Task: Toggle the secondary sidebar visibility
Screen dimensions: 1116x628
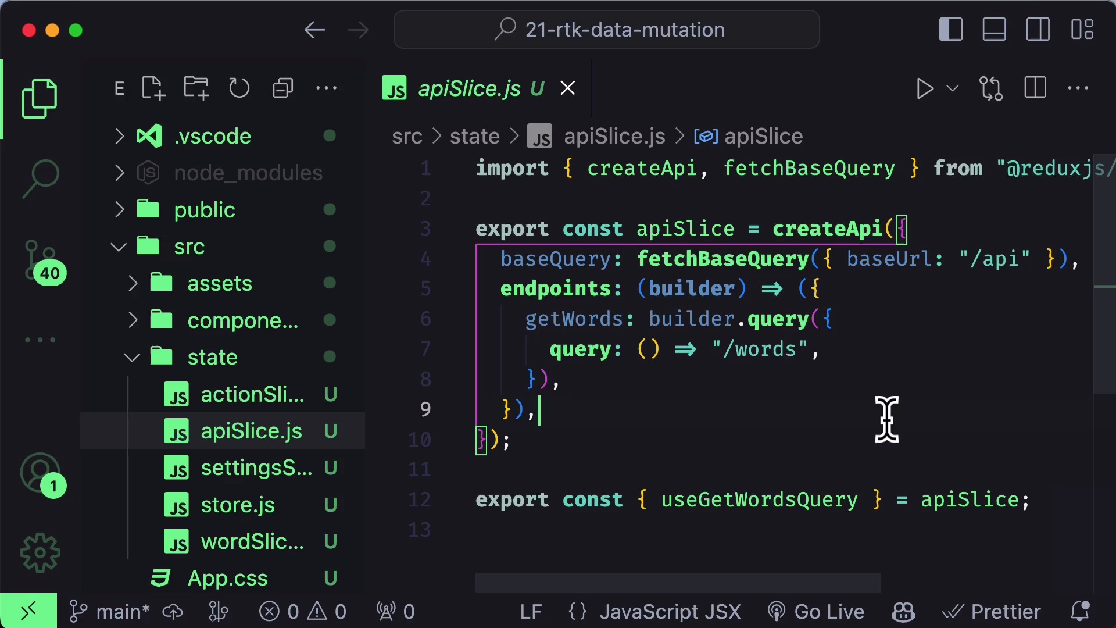Action: click(x=1037, y=29)
